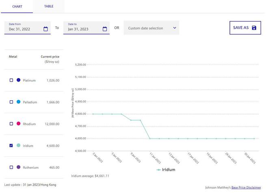
Task: Click the Date from input field
Action: coord(24,29)
